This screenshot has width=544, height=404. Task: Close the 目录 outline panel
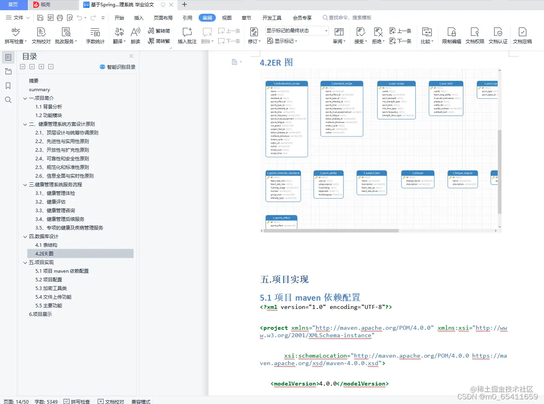(x=131, y=56)
